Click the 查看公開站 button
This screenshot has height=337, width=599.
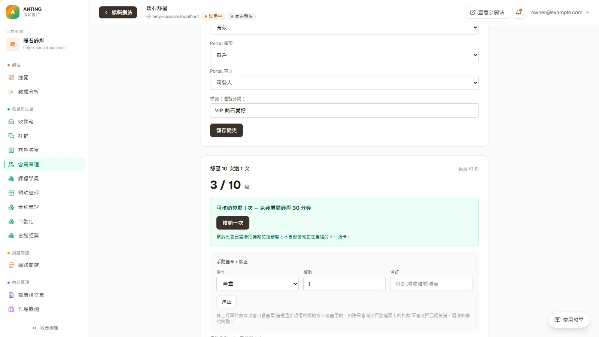point(487,12)
